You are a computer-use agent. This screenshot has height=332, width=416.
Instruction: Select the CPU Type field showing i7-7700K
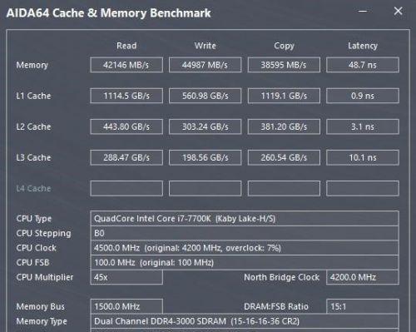click(x=245, y=219)
